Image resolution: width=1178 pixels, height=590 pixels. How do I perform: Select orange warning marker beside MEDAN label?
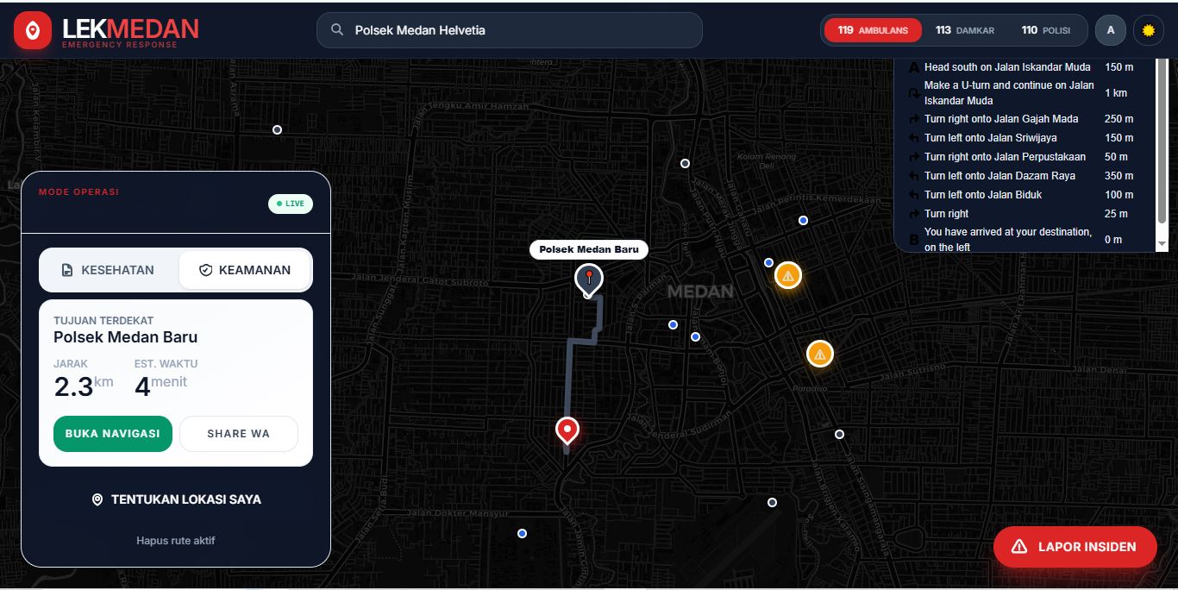(788, 275)
